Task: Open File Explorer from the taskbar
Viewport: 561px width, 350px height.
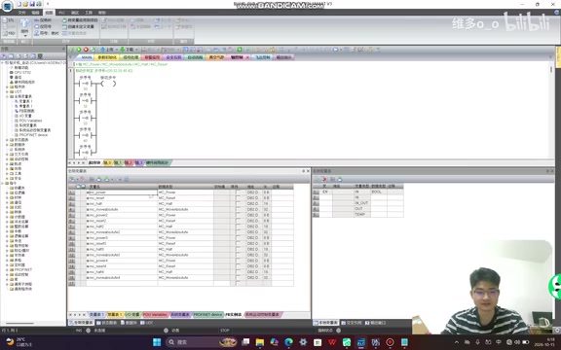Action: pyautogui.click(x=260, y=342)
